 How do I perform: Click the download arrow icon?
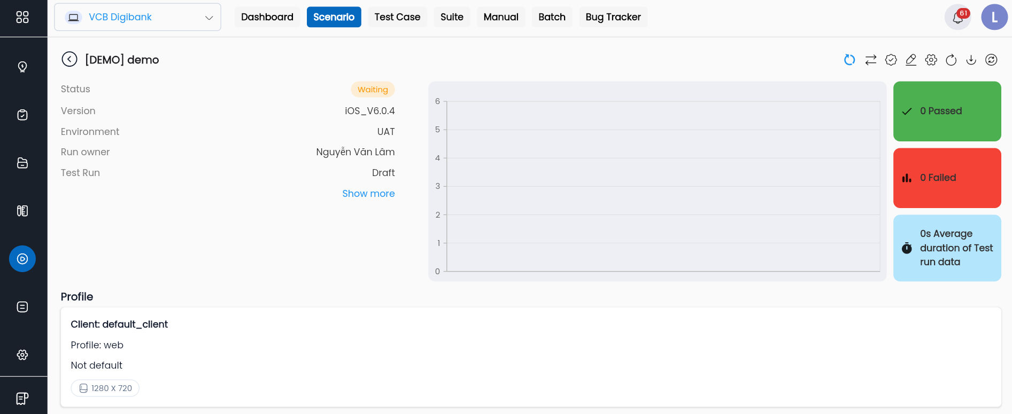pyautogui.click(x=971, y=60)
